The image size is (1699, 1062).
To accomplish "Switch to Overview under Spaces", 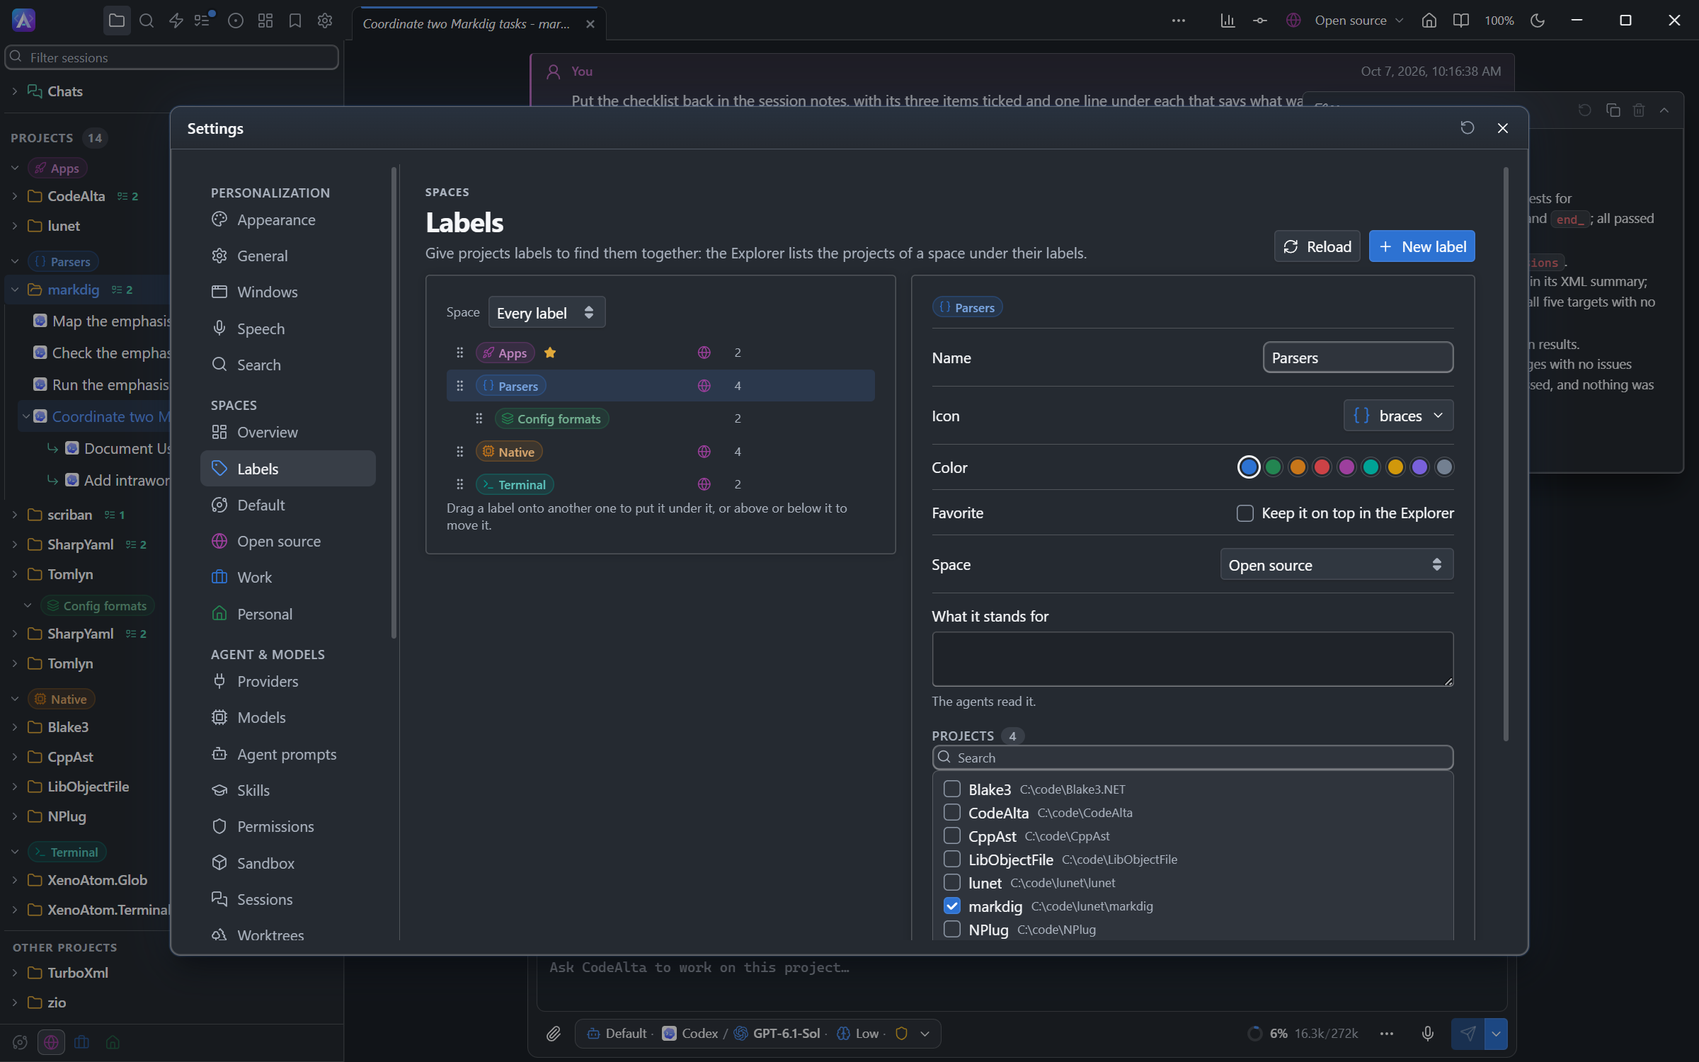I will pyautogui.click(x=287, y=432).
